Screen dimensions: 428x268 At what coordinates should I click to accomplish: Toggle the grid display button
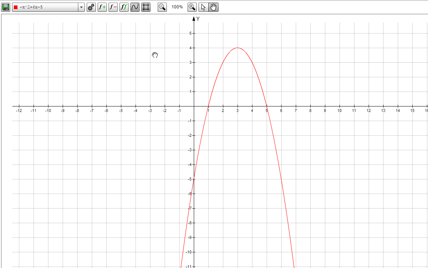(x=146, y=7)
